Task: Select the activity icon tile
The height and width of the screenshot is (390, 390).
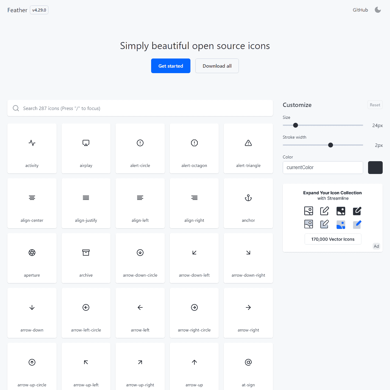Action: 32,148
